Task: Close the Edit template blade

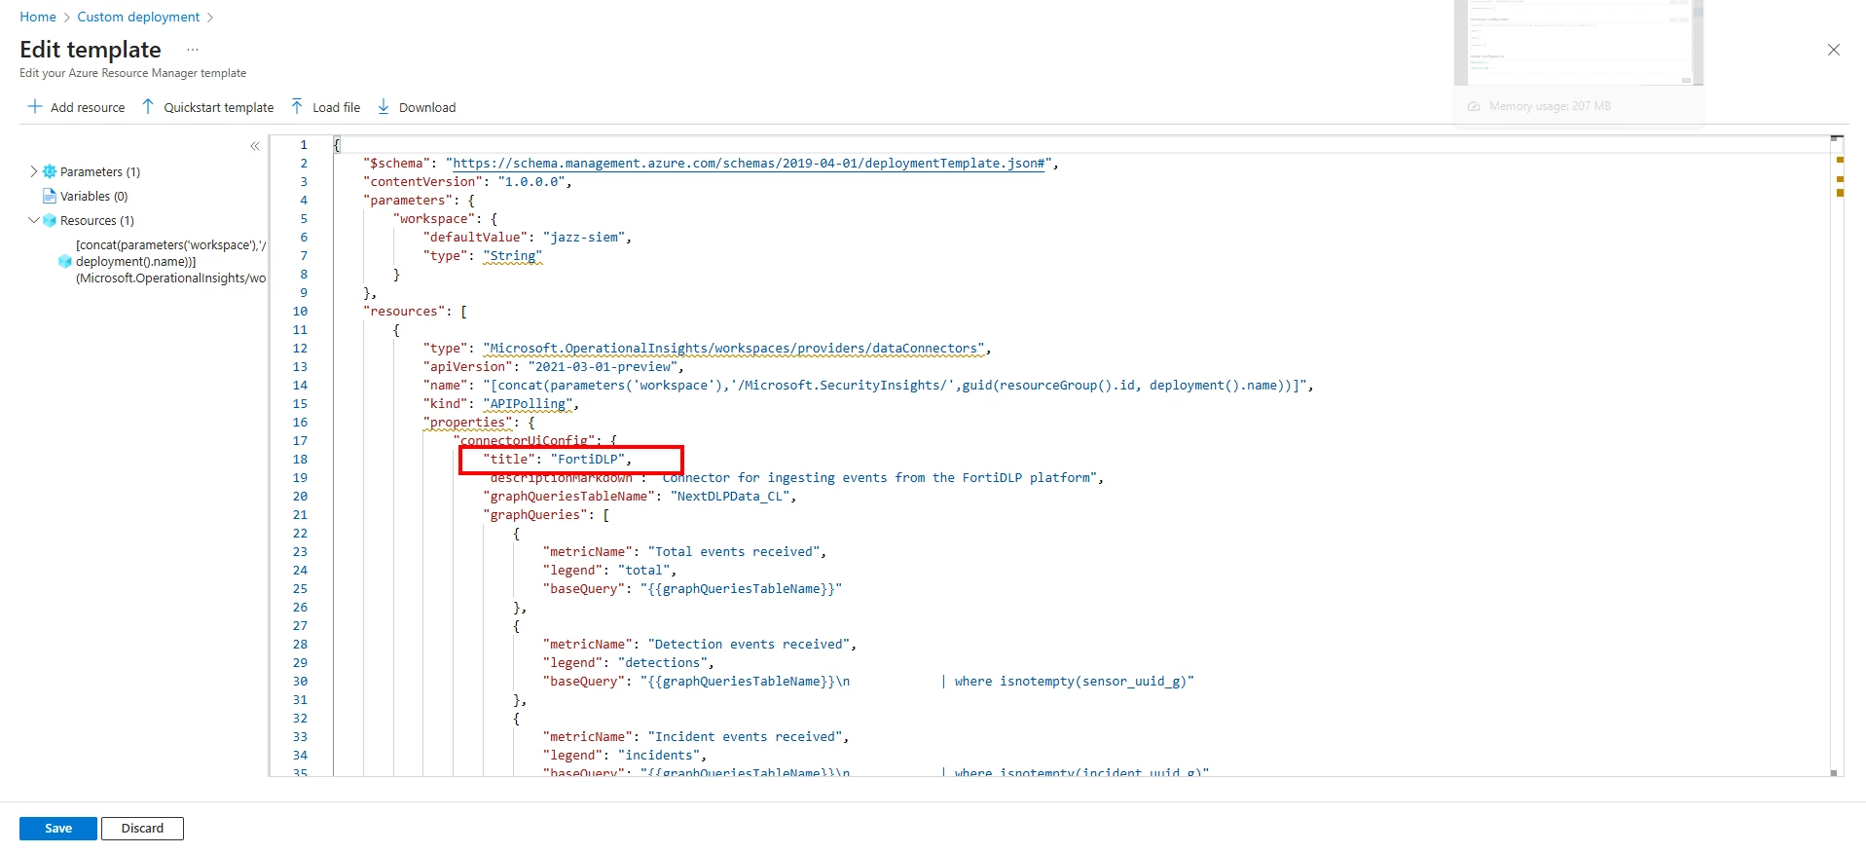Action: point(1834,50)
